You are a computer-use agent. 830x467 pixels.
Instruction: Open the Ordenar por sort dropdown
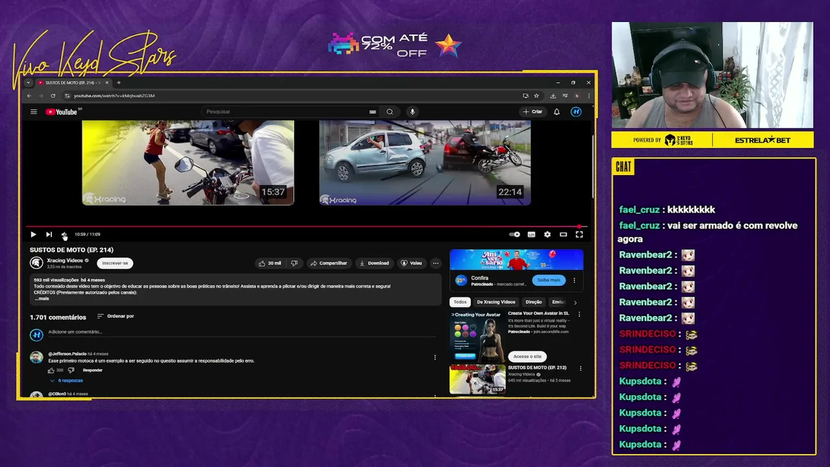pyautogui.click(x=115, y=316)
